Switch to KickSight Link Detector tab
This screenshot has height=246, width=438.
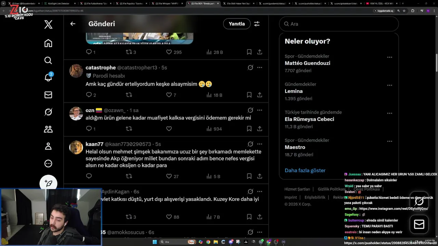coord(60,3)
